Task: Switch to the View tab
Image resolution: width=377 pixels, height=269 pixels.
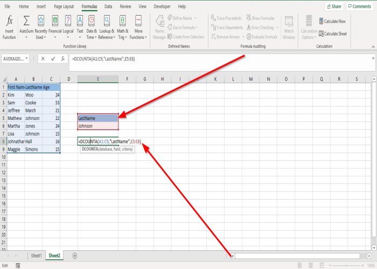Action: (x=142, y=6)
